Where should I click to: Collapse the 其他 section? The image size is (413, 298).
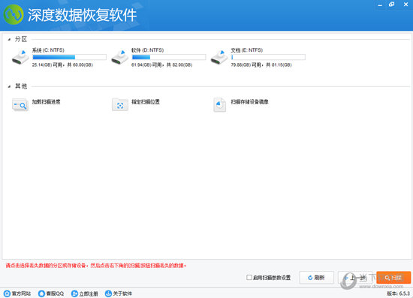9,86
